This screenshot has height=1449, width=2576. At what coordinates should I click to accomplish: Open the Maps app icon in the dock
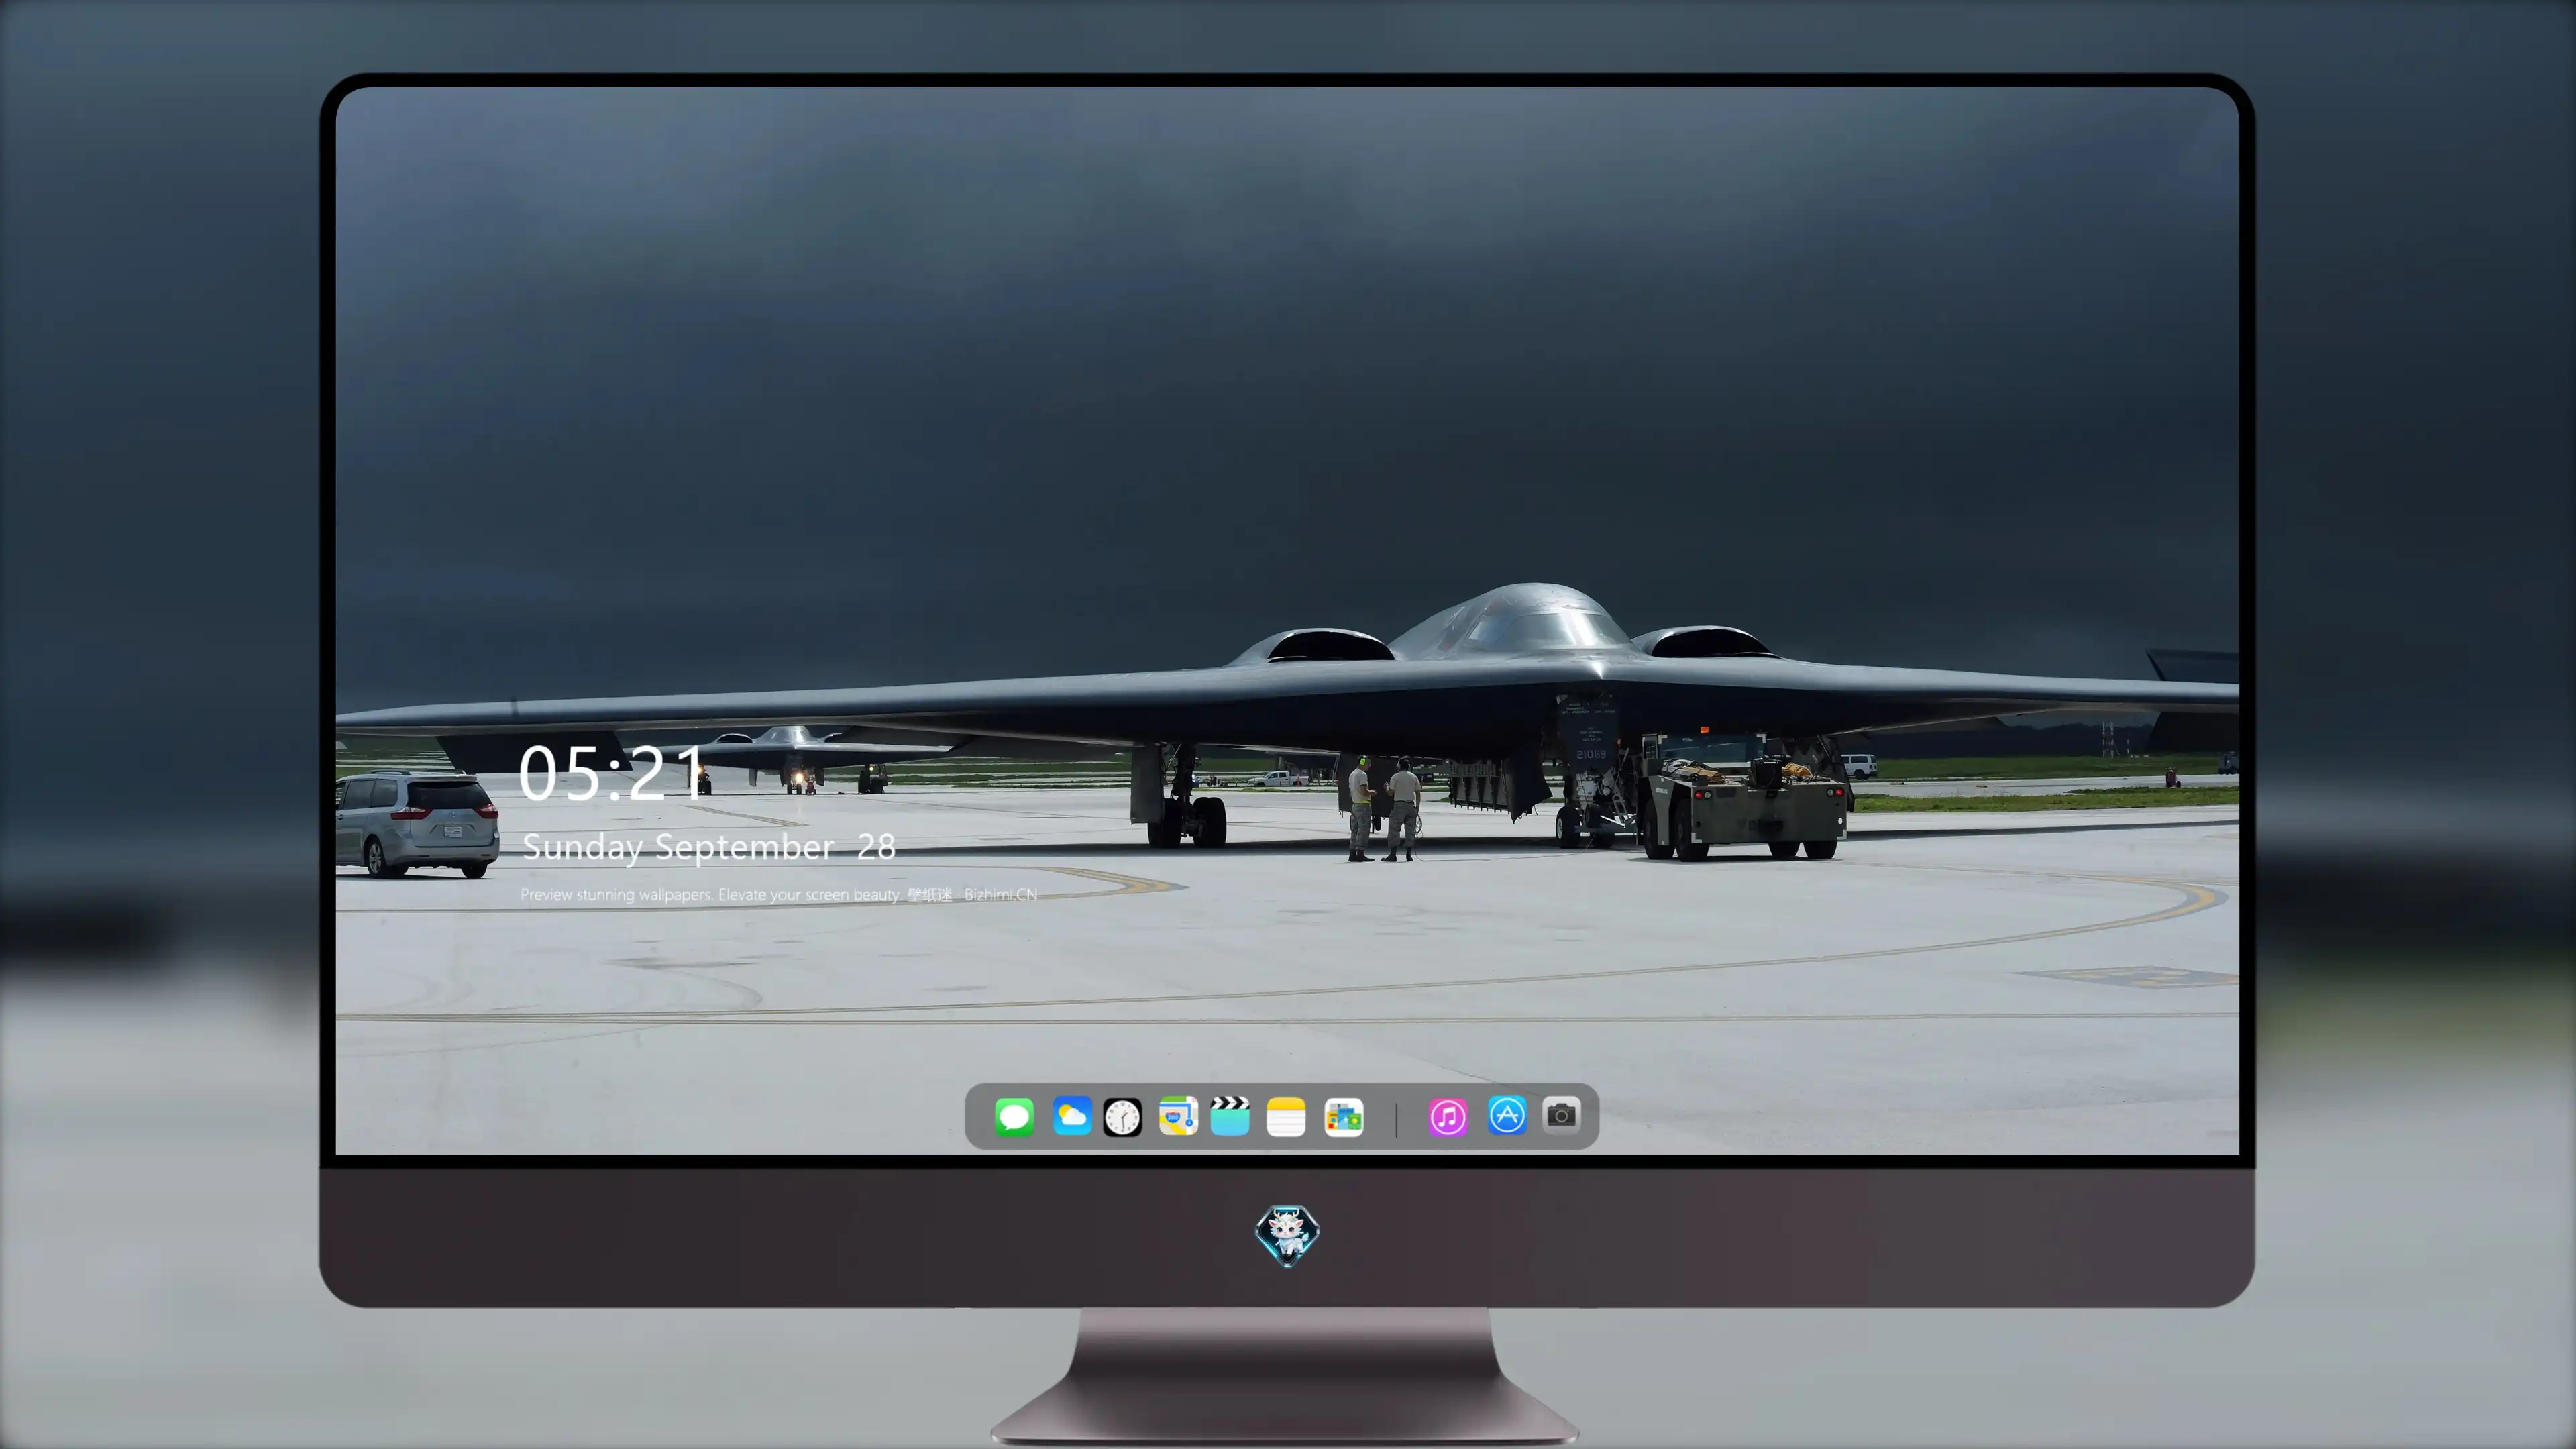pyautogui.click(x=1178, y=1116)
